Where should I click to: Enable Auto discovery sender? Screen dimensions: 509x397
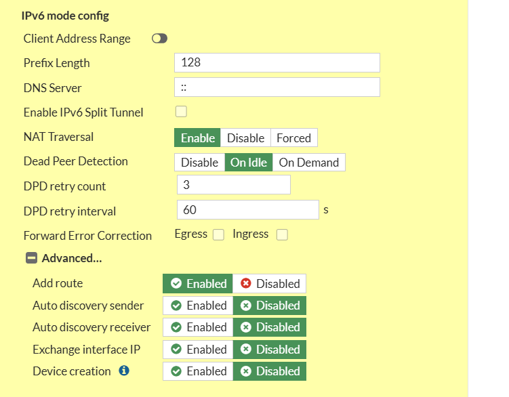(x=199, y=306)
